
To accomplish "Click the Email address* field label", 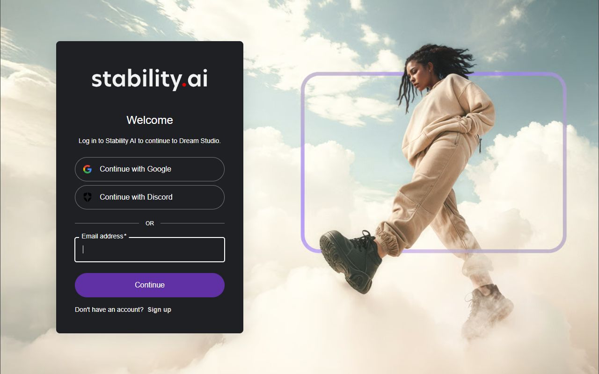I will [x=104, y=236].
